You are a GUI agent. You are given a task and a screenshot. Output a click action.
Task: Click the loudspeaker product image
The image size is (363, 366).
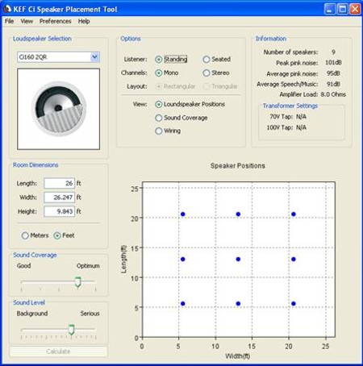pyautogui.click(x=59, y=109)
